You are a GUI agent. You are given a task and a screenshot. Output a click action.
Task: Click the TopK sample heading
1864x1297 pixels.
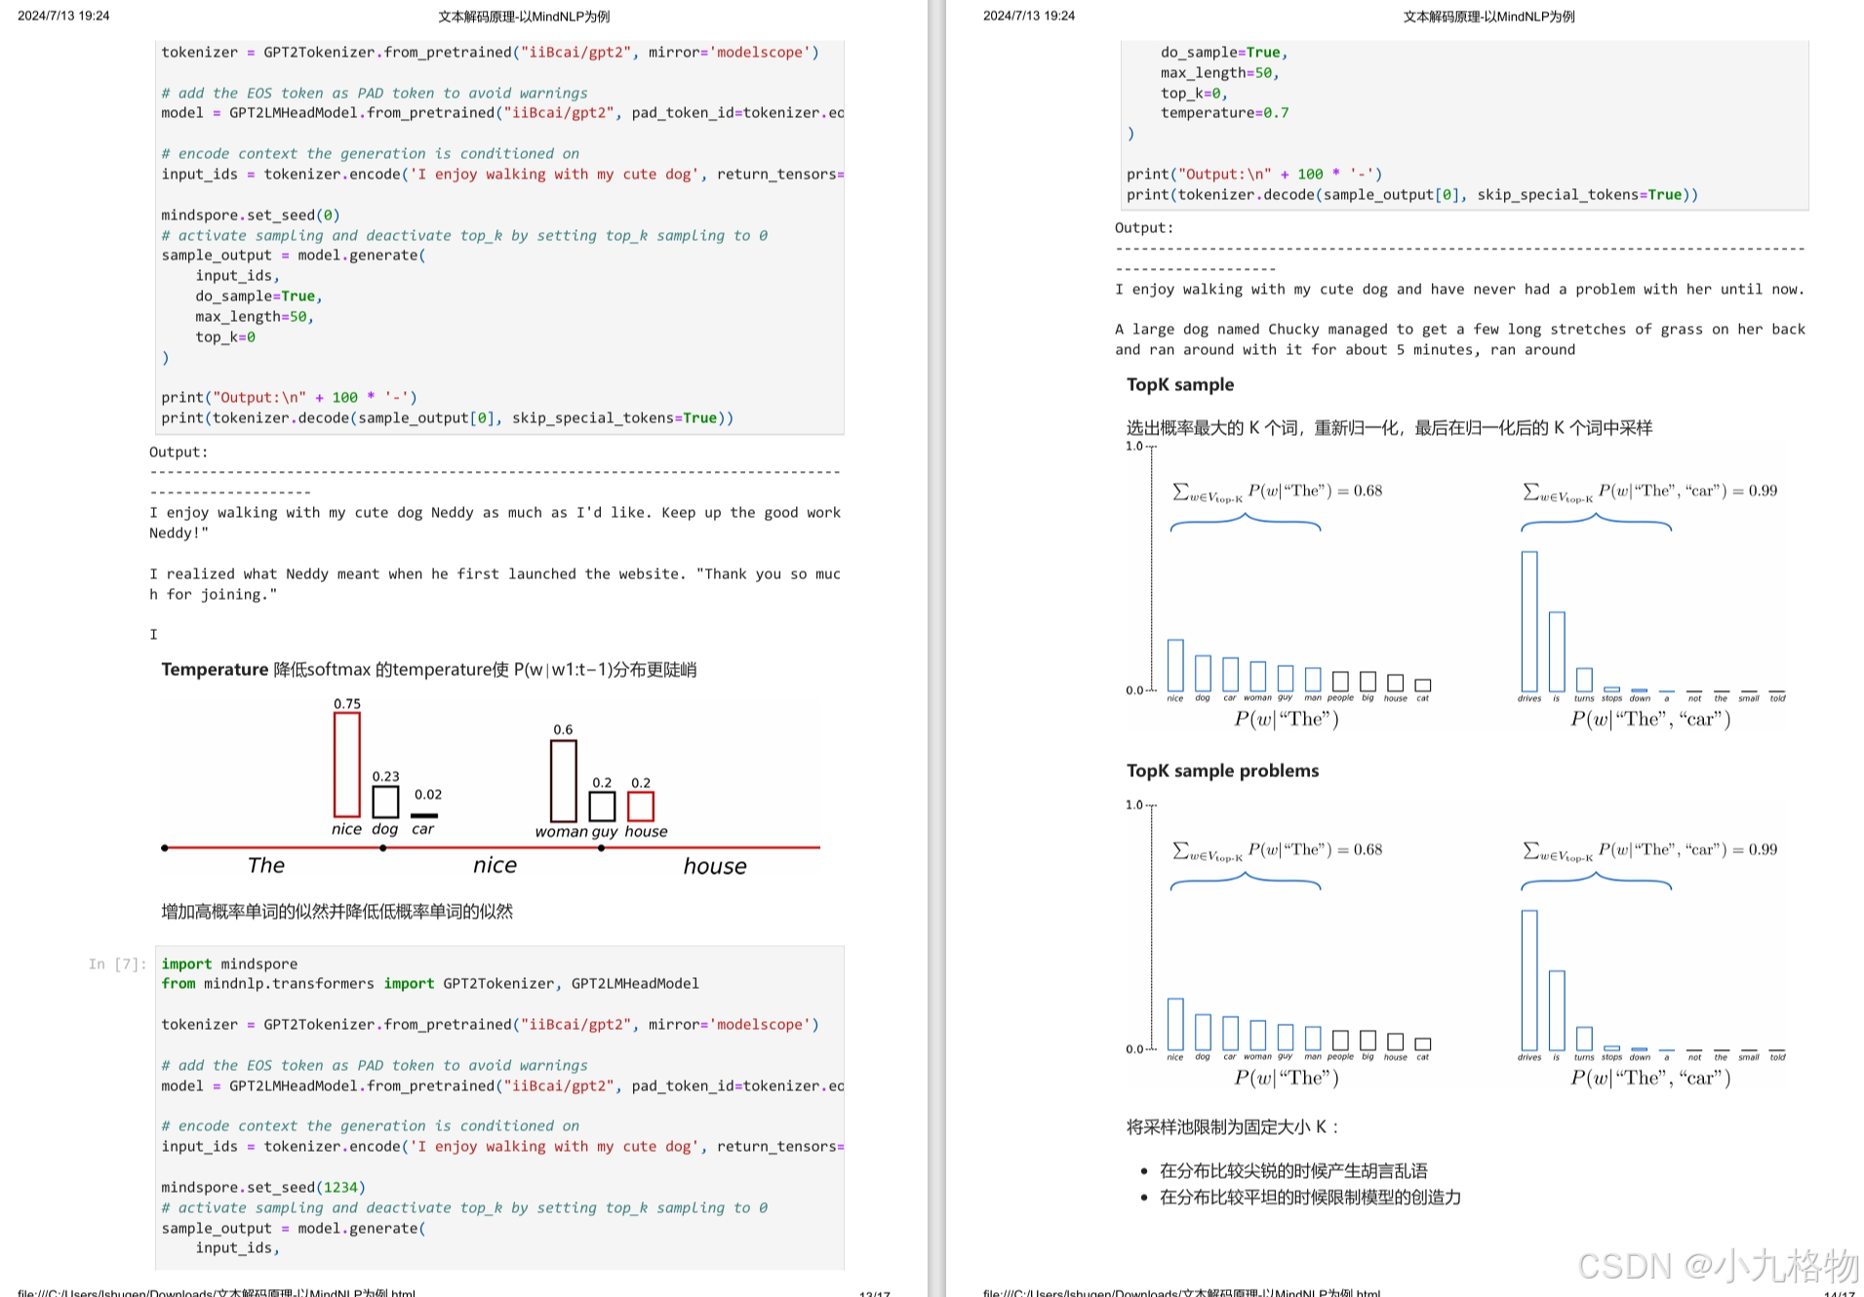point(1179,384)
